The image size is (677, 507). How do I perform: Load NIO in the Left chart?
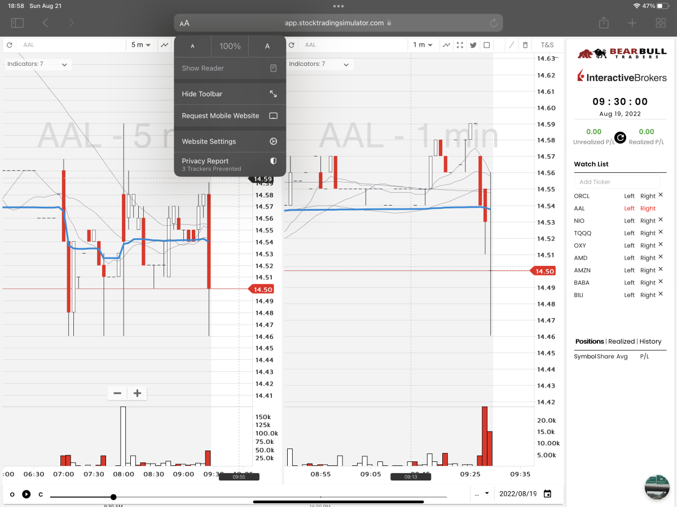tap(629, 221)
